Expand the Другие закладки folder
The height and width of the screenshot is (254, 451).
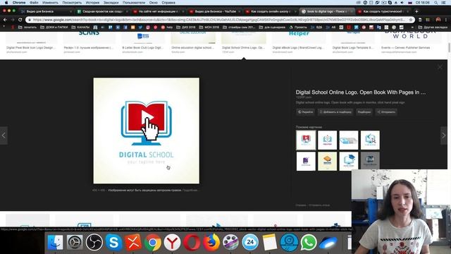coord(433,28)
